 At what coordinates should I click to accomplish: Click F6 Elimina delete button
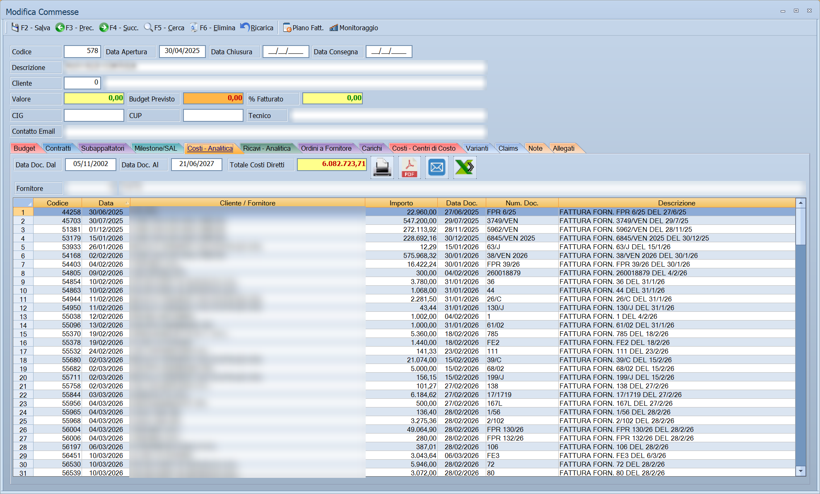(212, 28)
